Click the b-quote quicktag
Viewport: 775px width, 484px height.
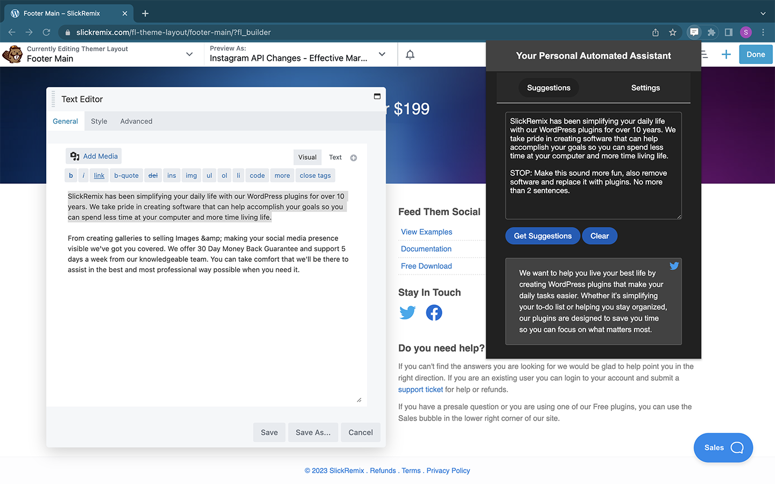(126, 175)
